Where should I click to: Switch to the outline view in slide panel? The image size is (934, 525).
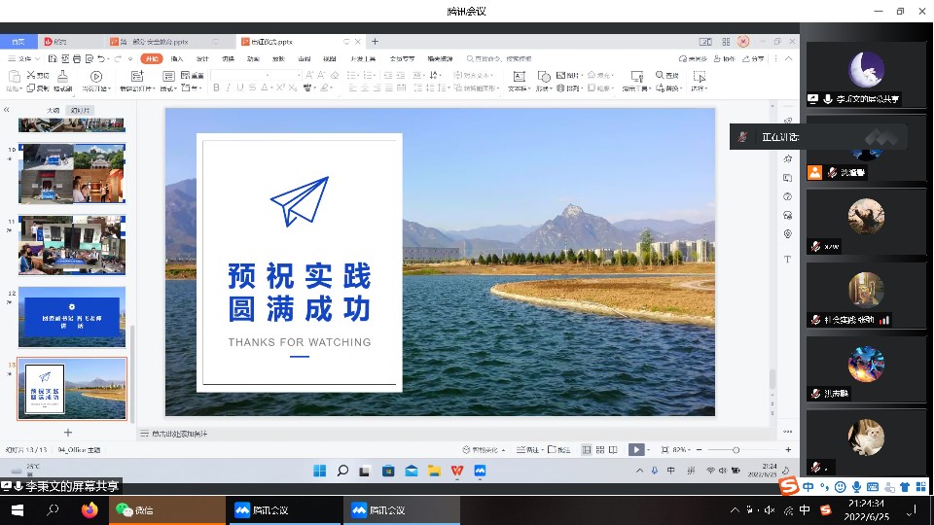coord(53,110)
